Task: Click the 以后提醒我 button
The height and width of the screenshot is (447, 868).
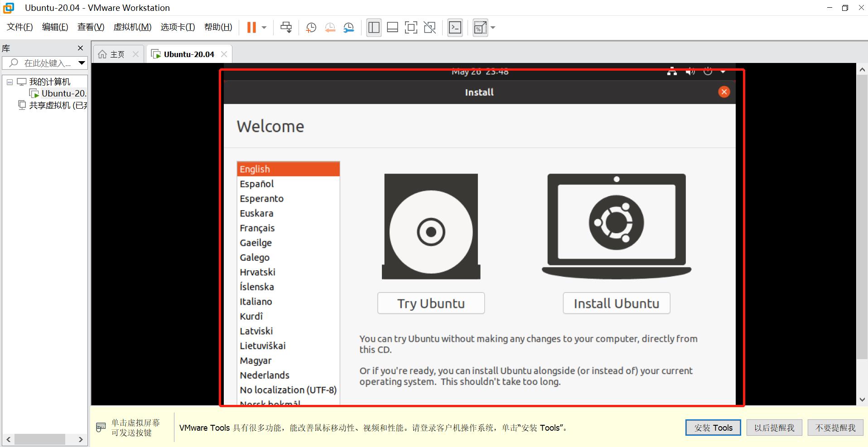Action: pyautogui.click(x=774, y=428)
